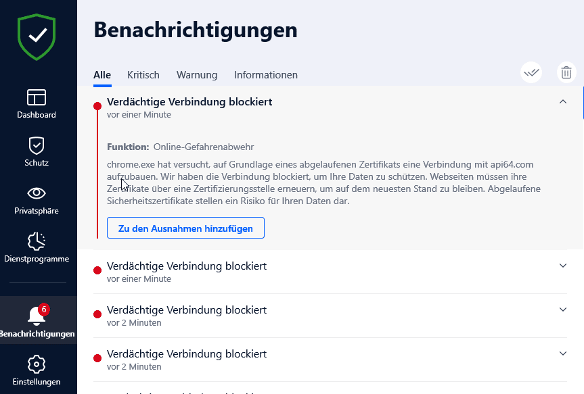Expand the third blocked connection notification
Image resolution: width=584 pixels, height=394 pixels.
coord(562,310)
